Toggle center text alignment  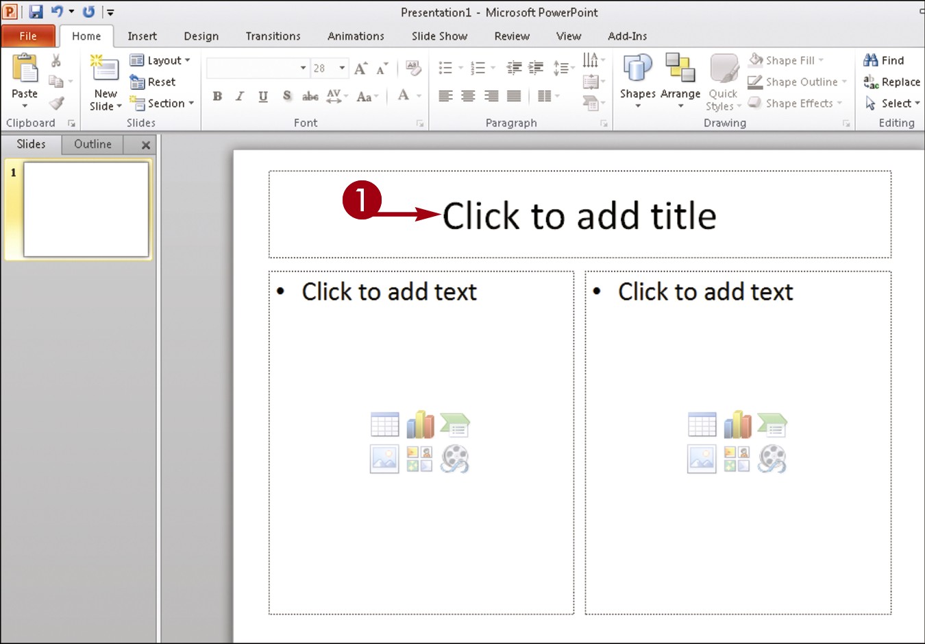tap(468, 96)
